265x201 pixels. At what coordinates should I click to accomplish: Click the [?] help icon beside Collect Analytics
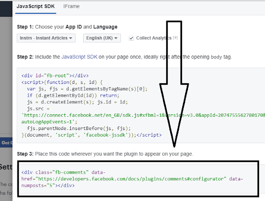coord(175,38)
